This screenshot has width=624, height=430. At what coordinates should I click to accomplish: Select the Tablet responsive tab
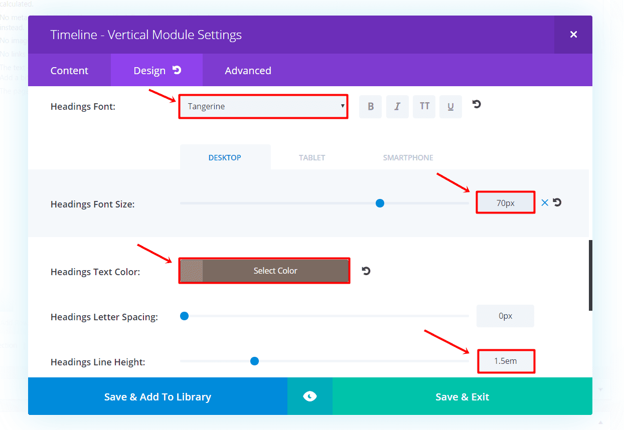tap(312, 157)
